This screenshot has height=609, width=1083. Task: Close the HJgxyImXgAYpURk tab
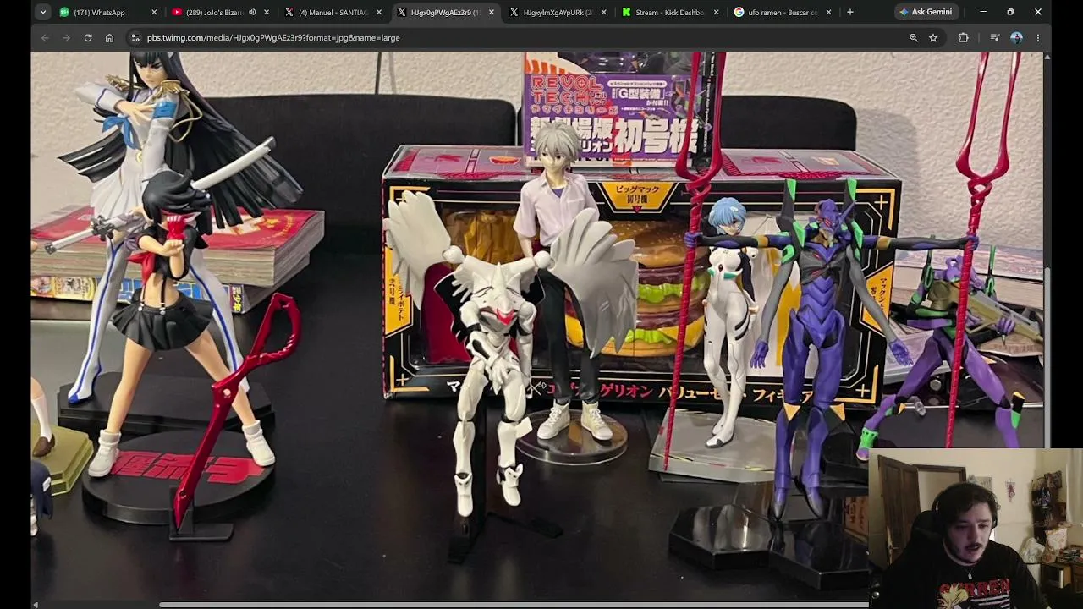pos(604,12)
